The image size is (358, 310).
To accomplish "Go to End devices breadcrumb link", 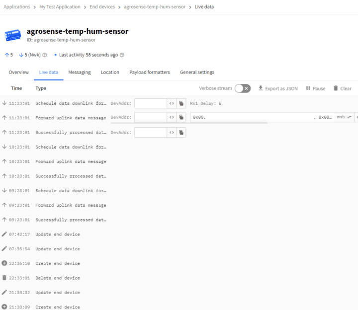I will point(102,7).
